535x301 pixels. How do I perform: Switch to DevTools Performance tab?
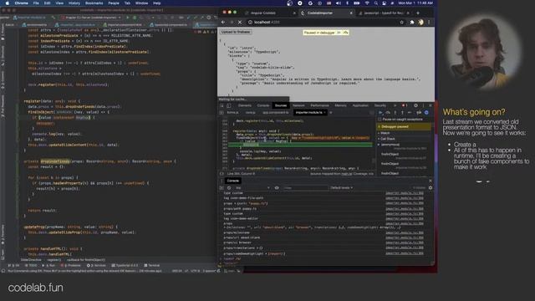pyautogui.click(x=319, y=106)
